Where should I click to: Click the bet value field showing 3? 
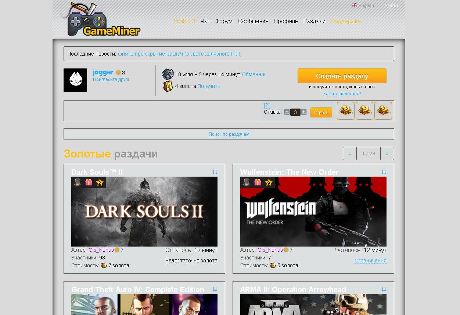[x=295, y=112]
